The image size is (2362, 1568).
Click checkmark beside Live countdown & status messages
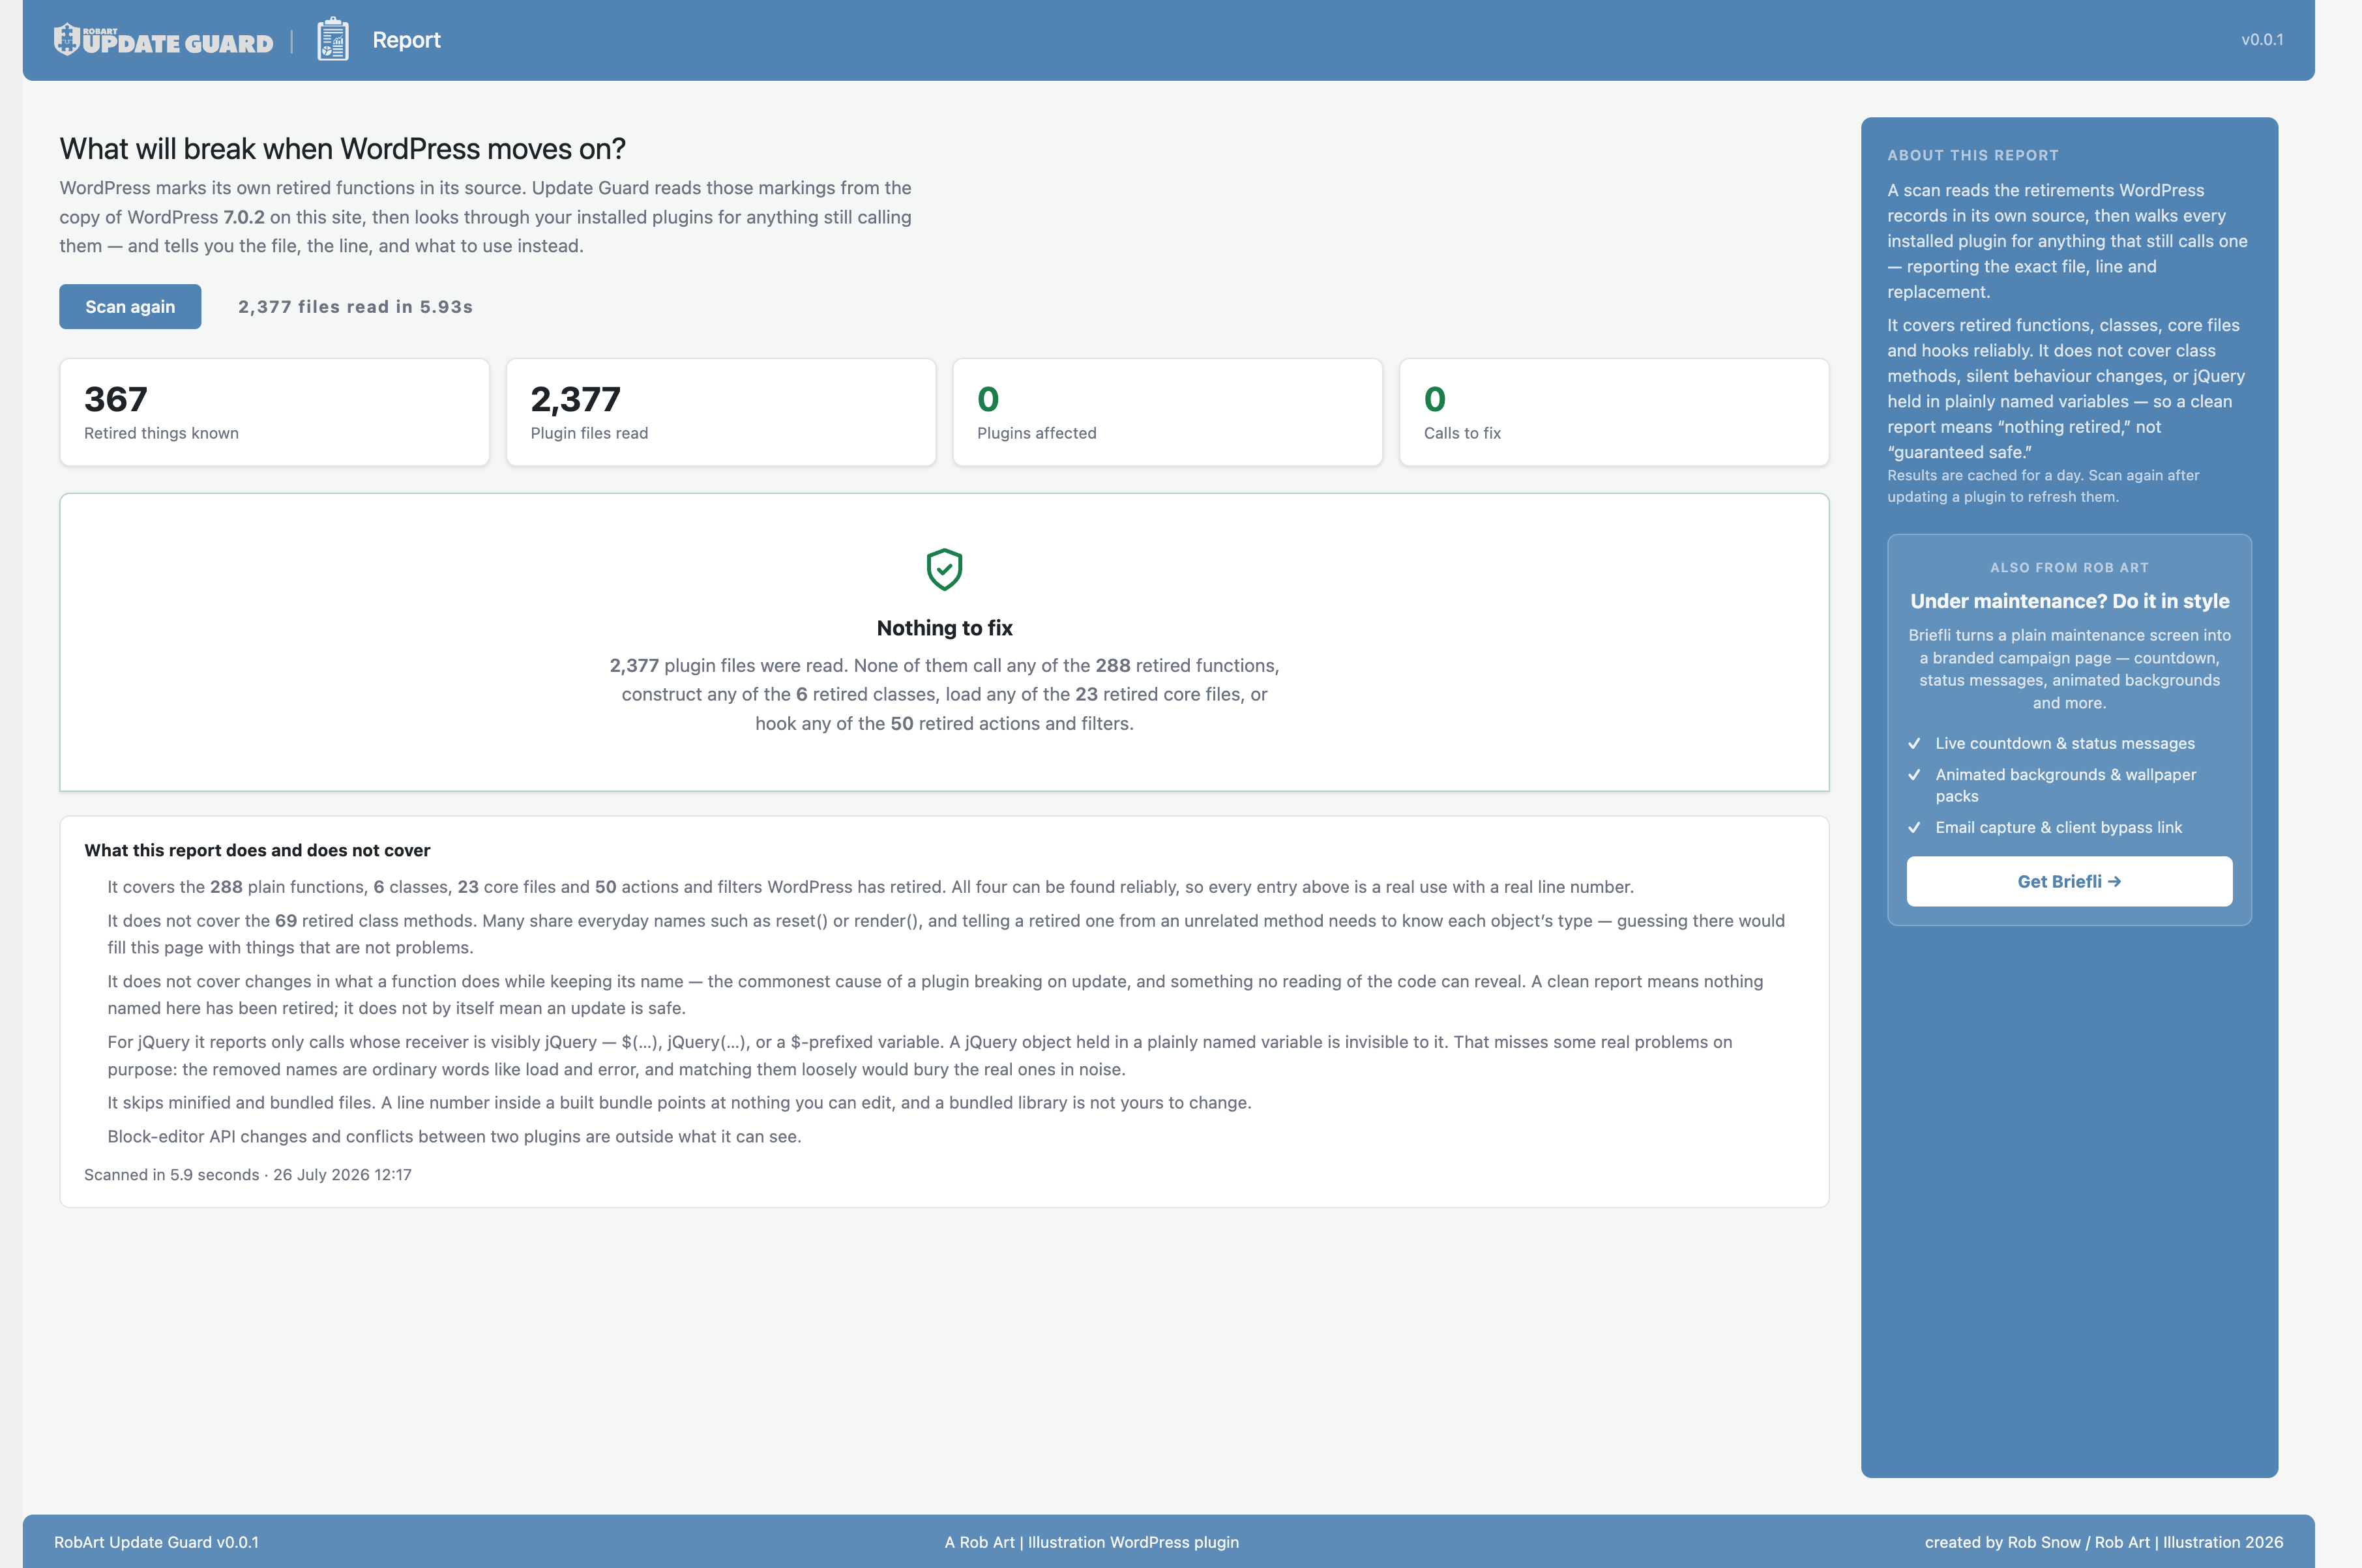point(1915,743)
